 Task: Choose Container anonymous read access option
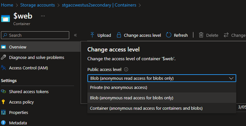click(162, 108)
